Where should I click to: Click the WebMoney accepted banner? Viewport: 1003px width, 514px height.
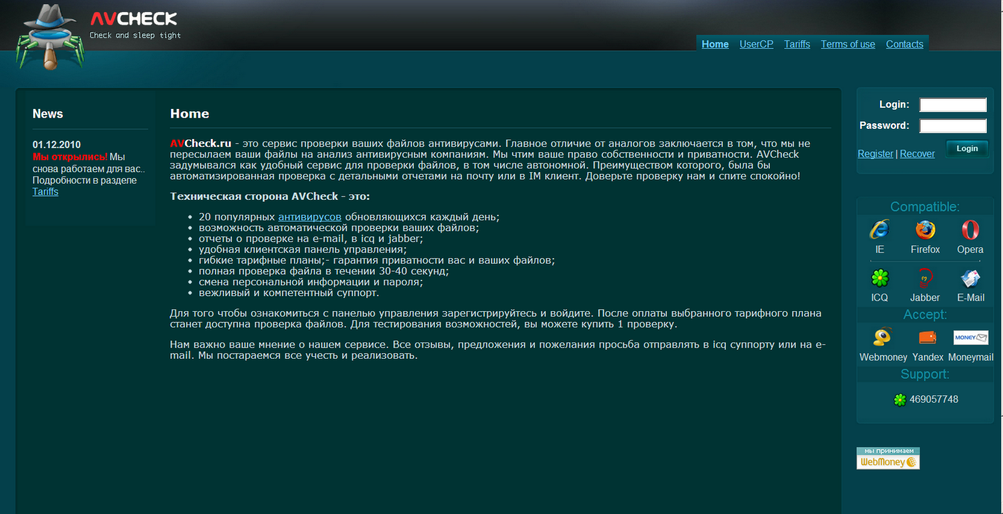[x=888, y=458]
